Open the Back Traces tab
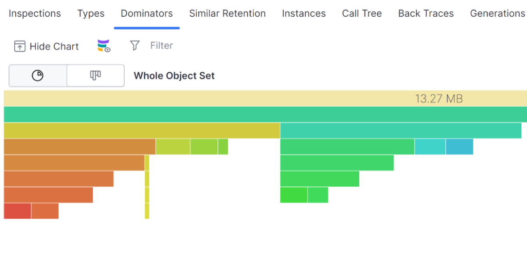Viewport: 527px width, 263px height. click(426, 14)
